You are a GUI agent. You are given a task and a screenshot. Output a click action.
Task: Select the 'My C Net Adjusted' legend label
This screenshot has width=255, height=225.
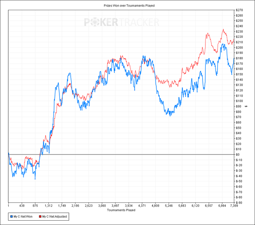[55, 217]
